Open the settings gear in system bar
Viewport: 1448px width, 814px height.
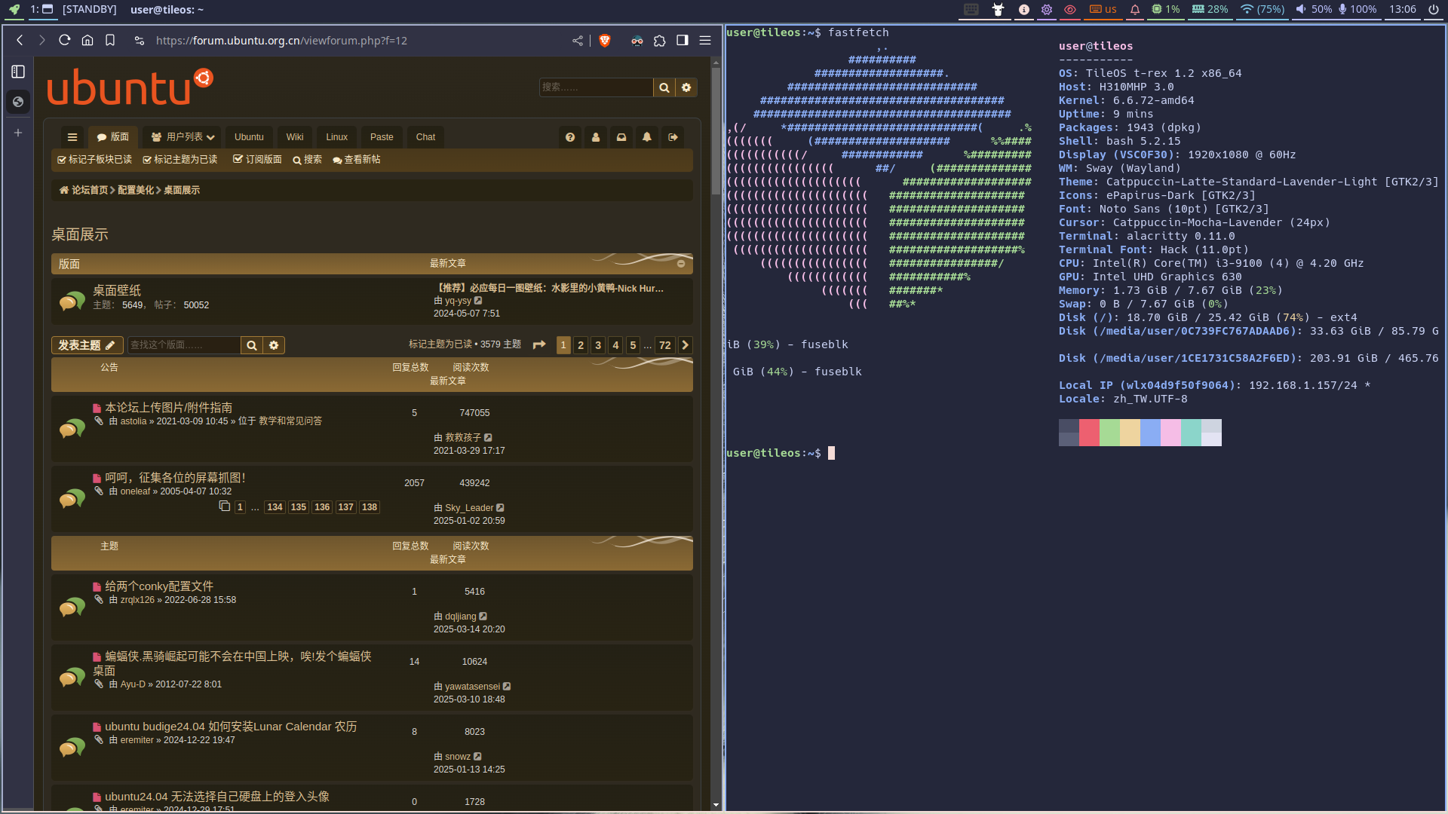point(1047,9)
